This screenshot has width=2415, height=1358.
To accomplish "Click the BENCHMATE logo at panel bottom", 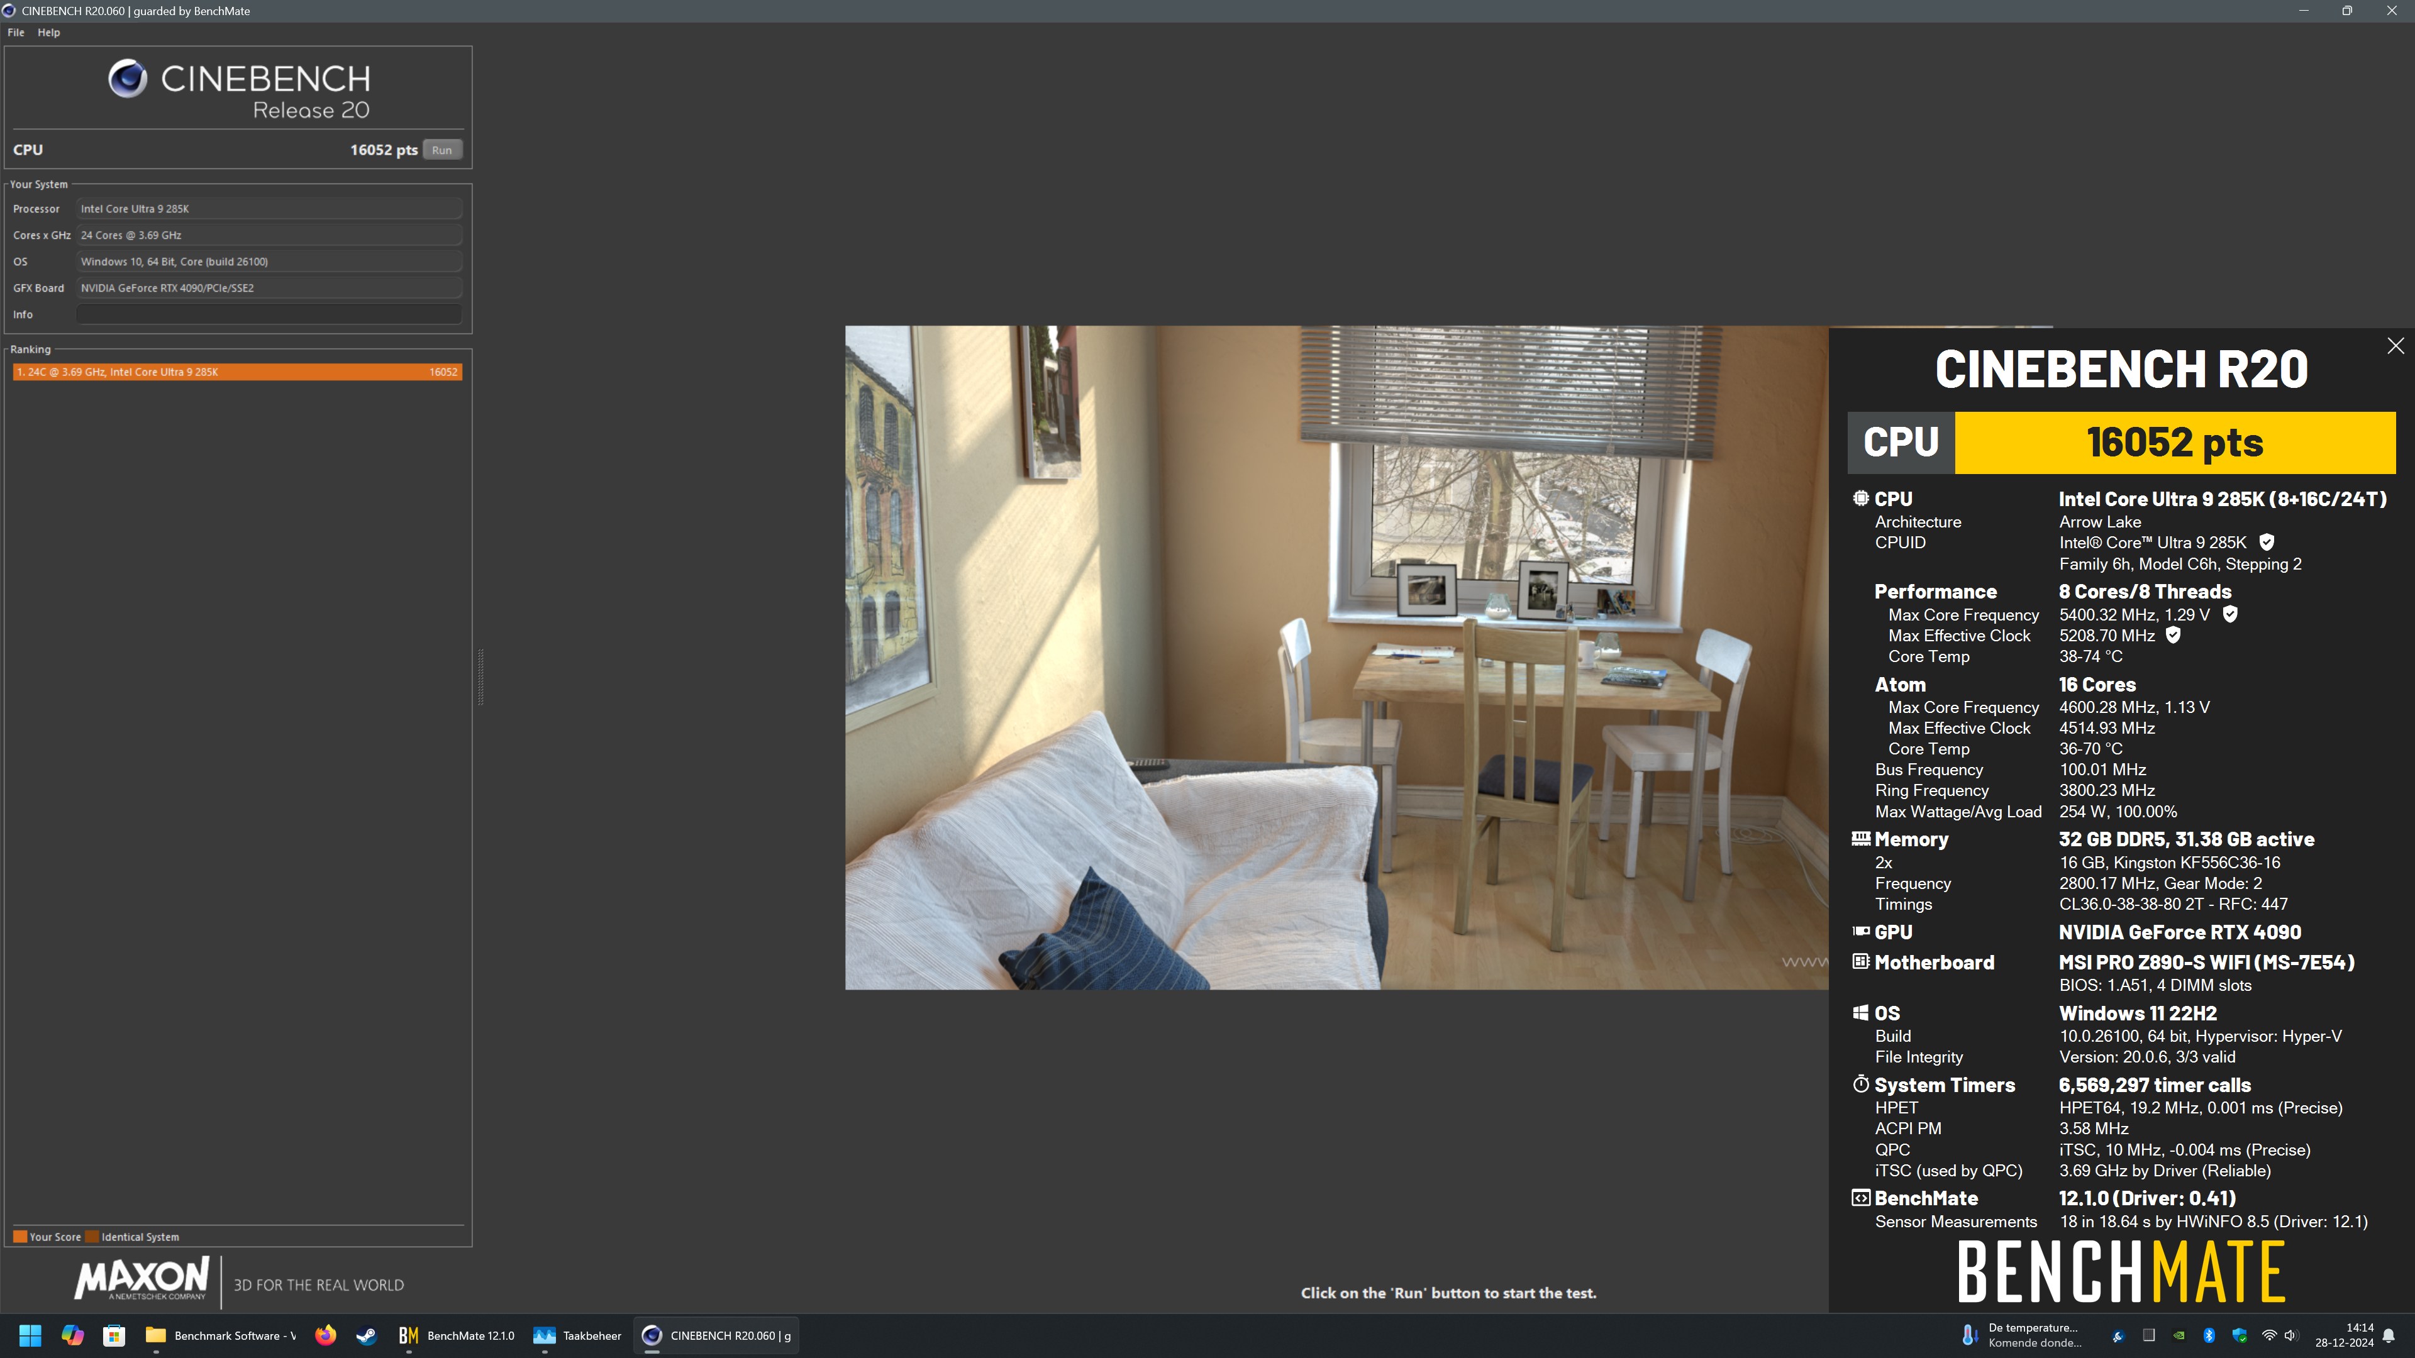I will 2121,1272.
